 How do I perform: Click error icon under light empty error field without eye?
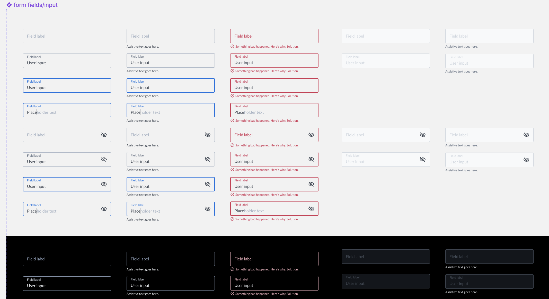[x=232, y=47]
